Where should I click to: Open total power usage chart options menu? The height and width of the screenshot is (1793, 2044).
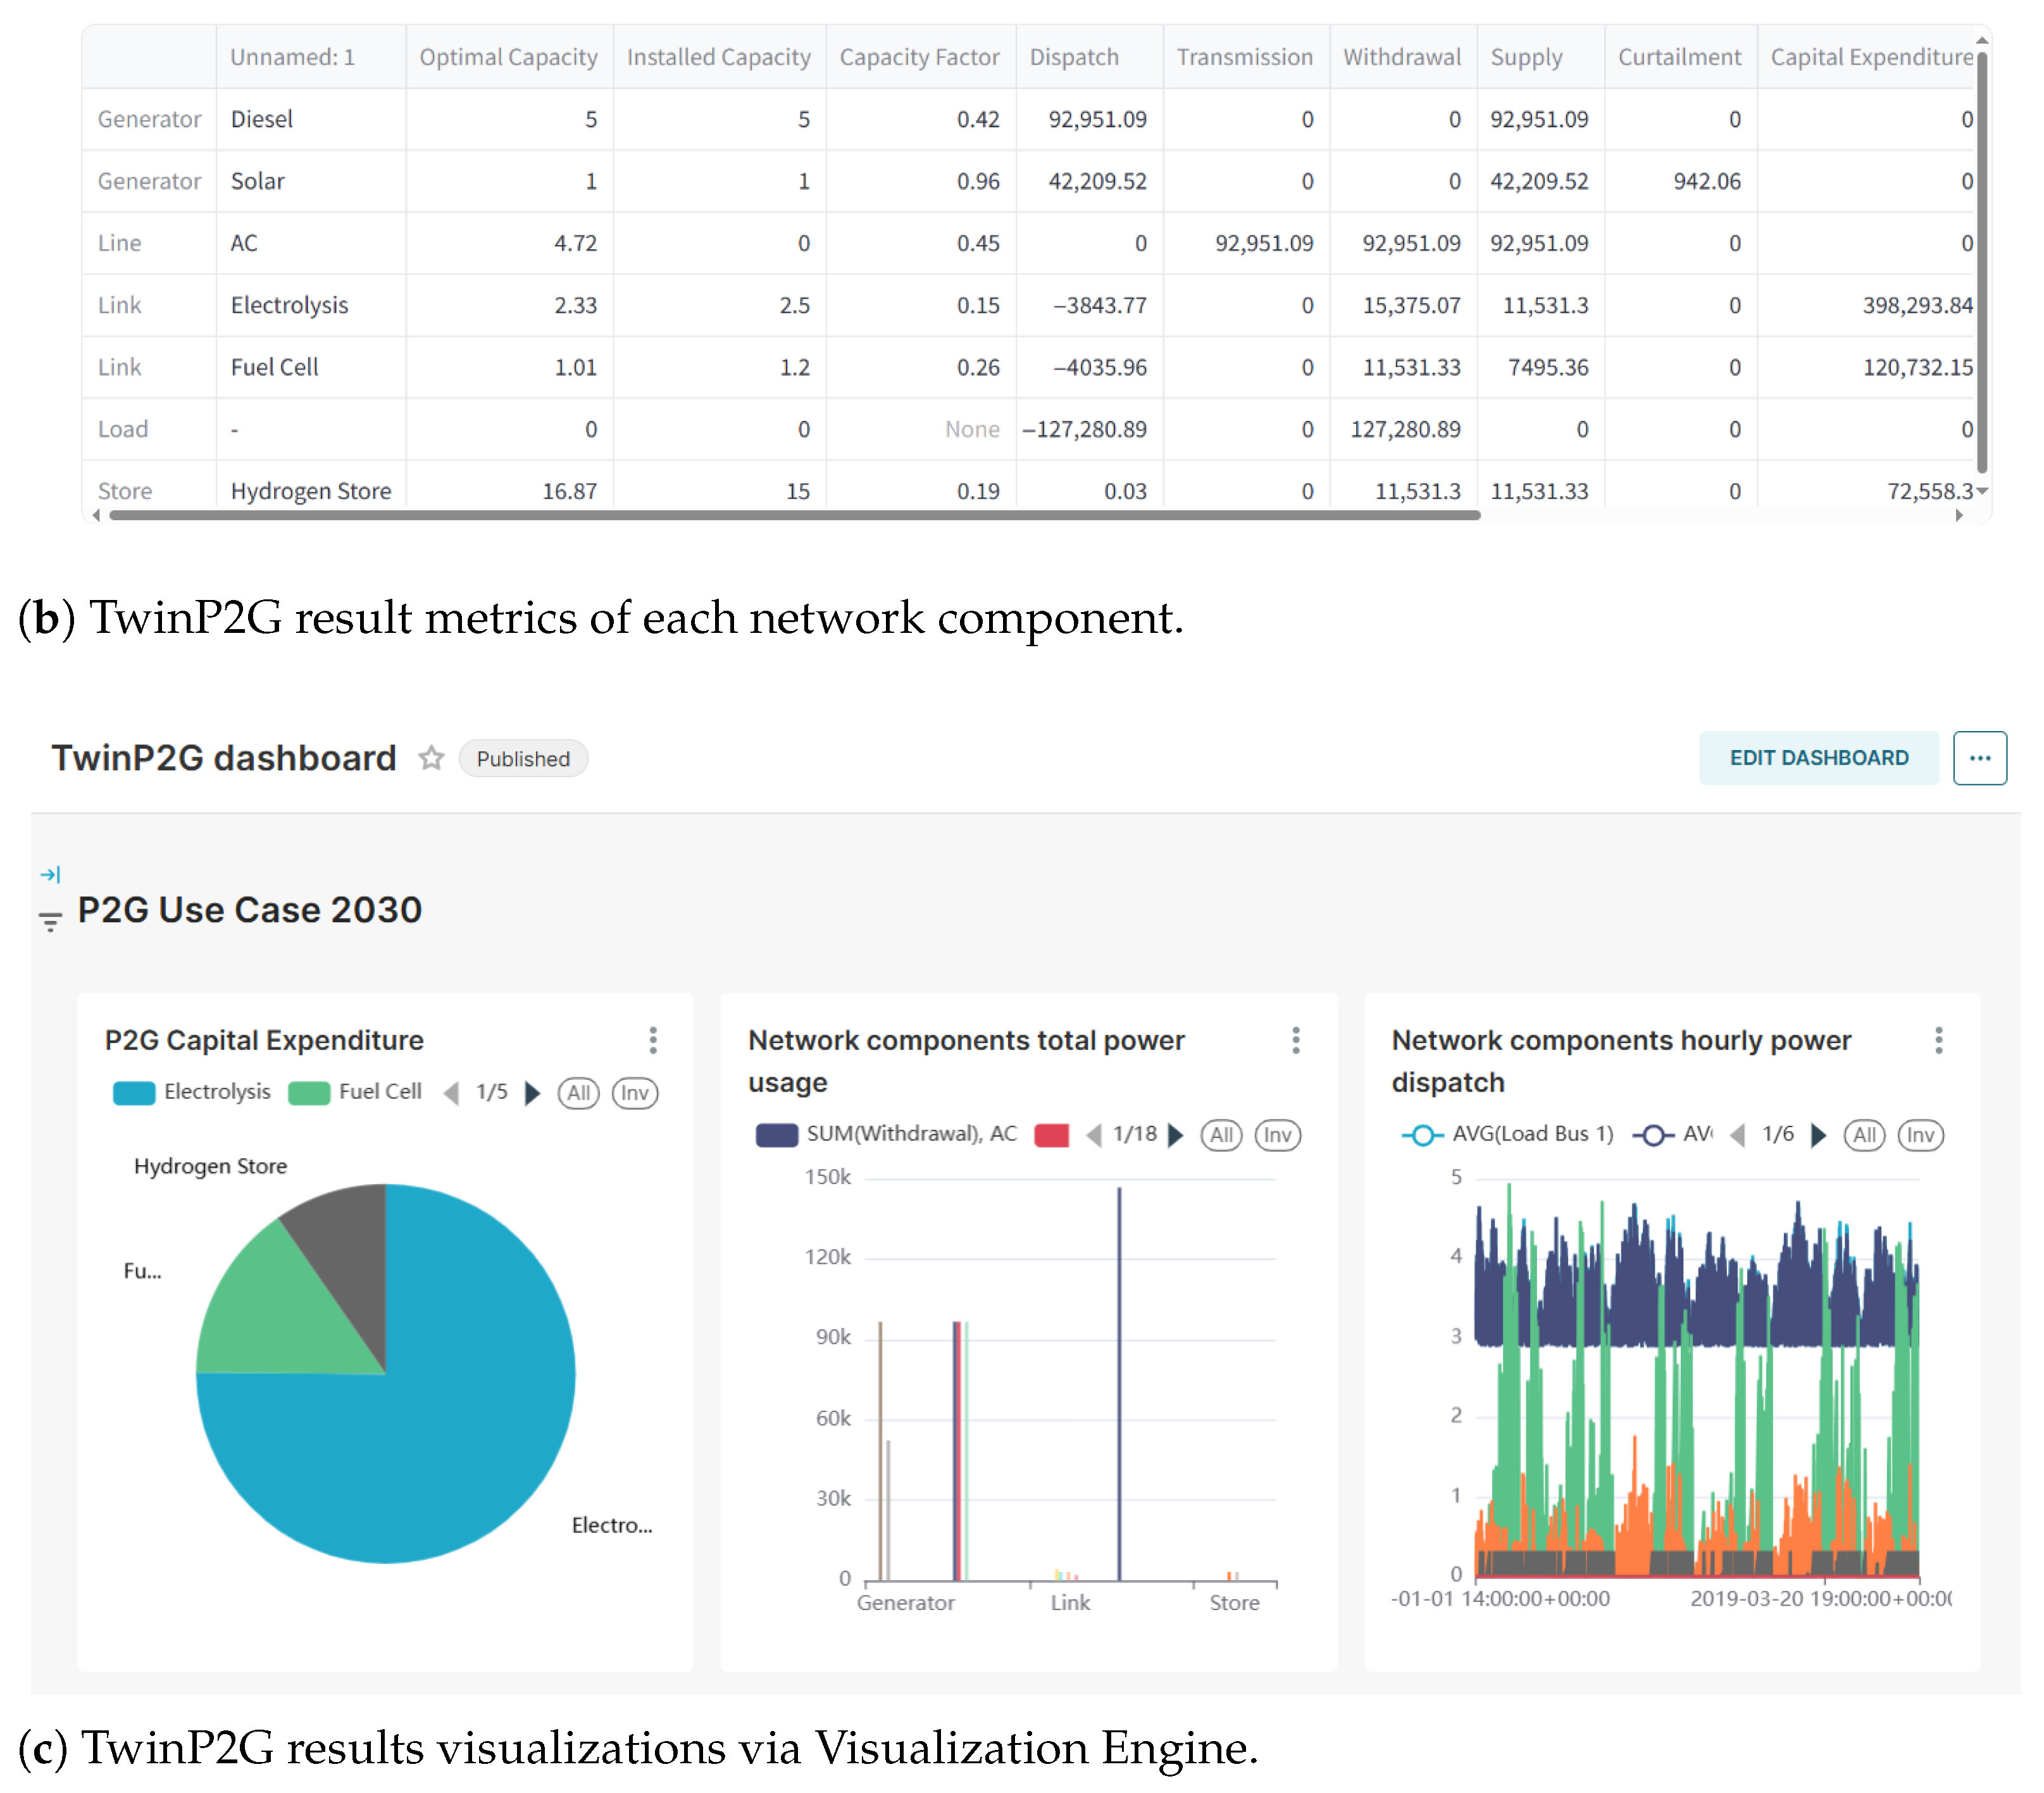tap(1296, 1040)
